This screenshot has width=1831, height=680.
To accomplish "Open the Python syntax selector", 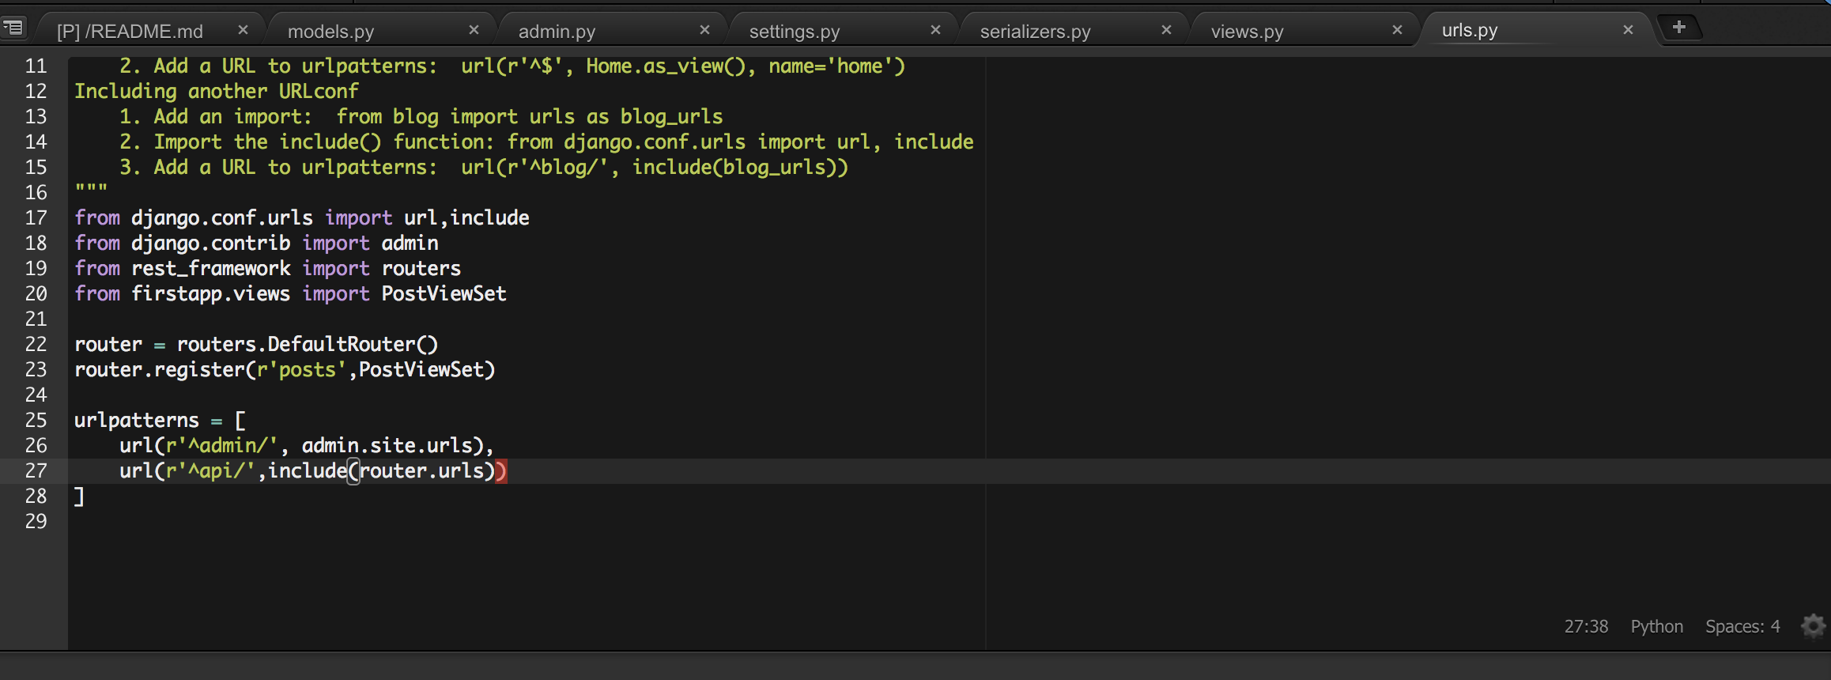I will tap(1656, 626).
